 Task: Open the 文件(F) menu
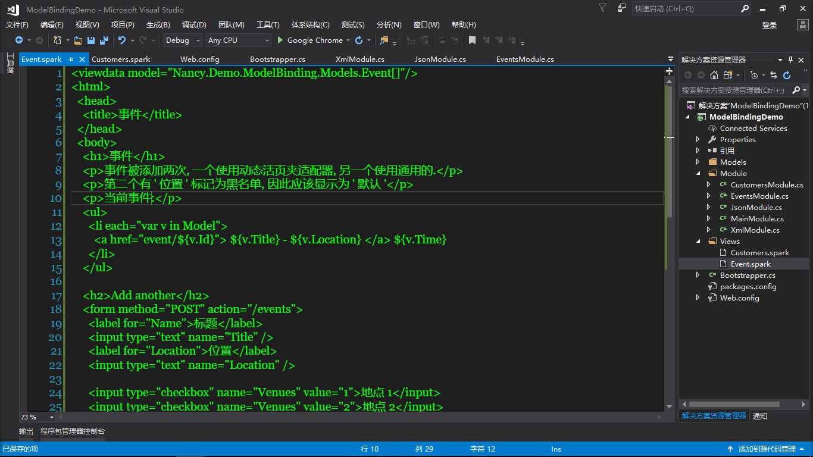17,25
